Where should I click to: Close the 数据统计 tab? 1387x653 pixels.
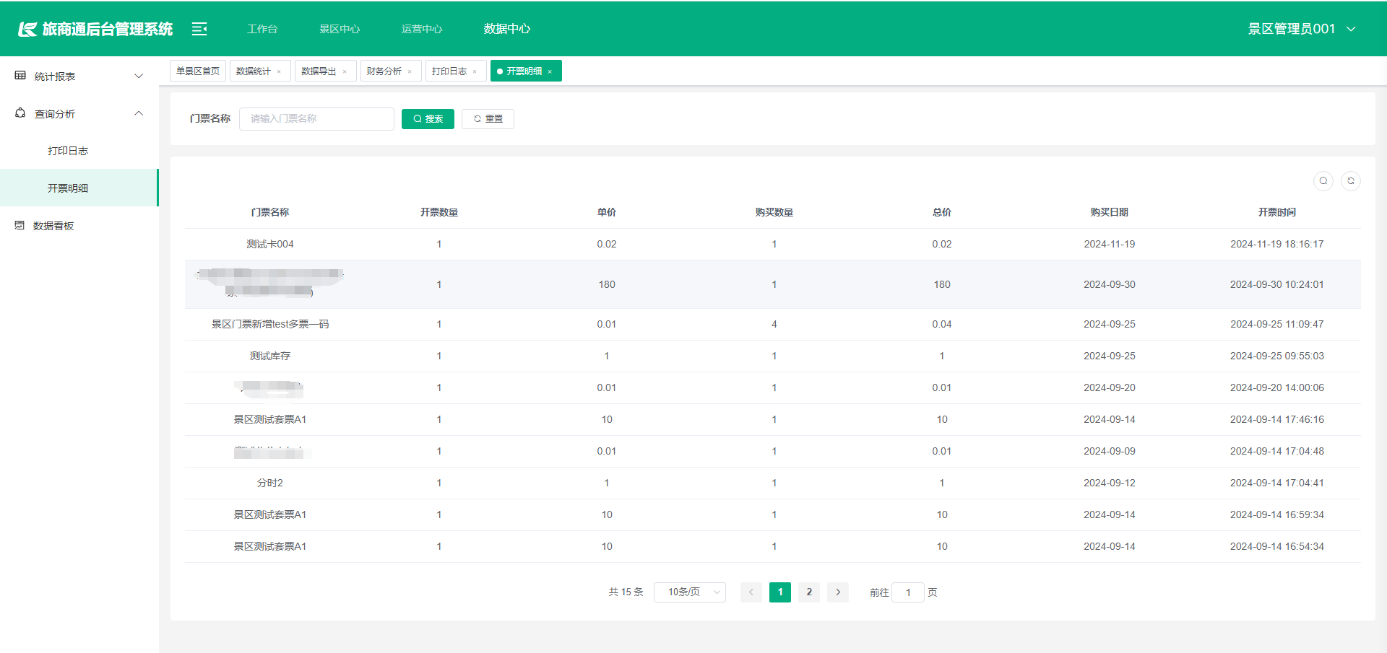(279, 71)
